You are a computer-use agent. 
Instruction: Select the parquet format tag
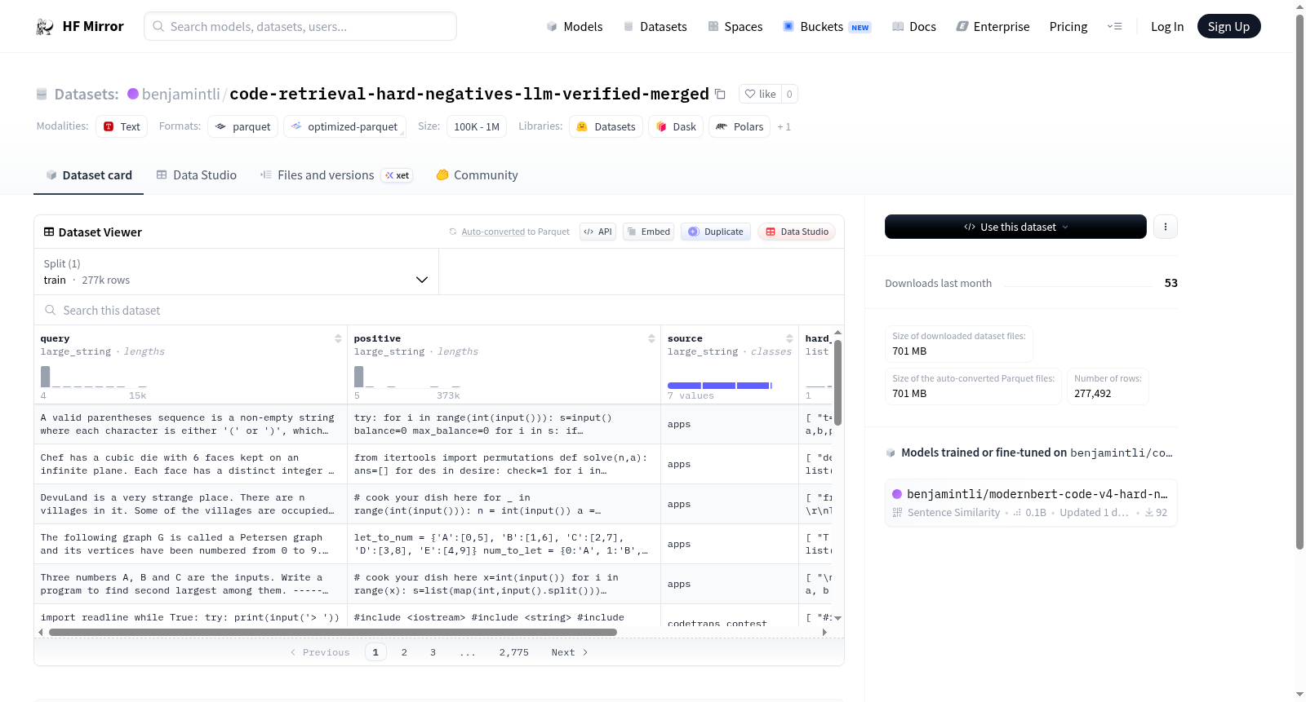pyautogui.click(x=242, y=126)
